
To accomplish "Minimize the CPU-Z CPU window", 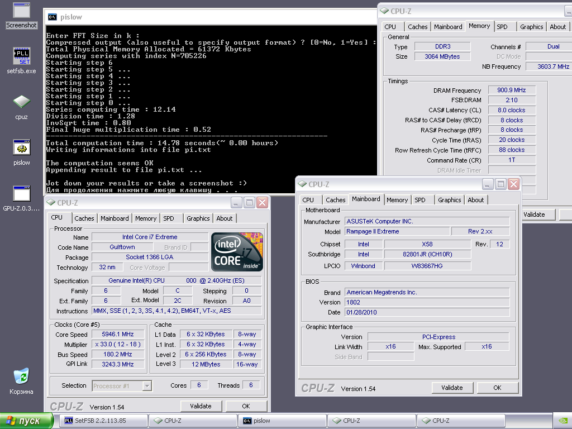I will (x=236, y=202).
